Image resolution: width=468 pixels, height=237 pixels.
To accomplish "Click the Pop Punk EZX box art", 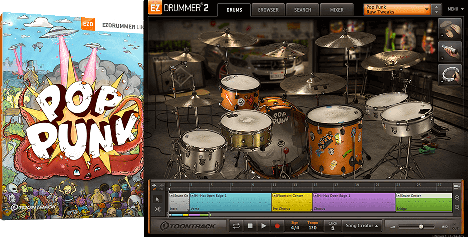I will tap(72, 116).
